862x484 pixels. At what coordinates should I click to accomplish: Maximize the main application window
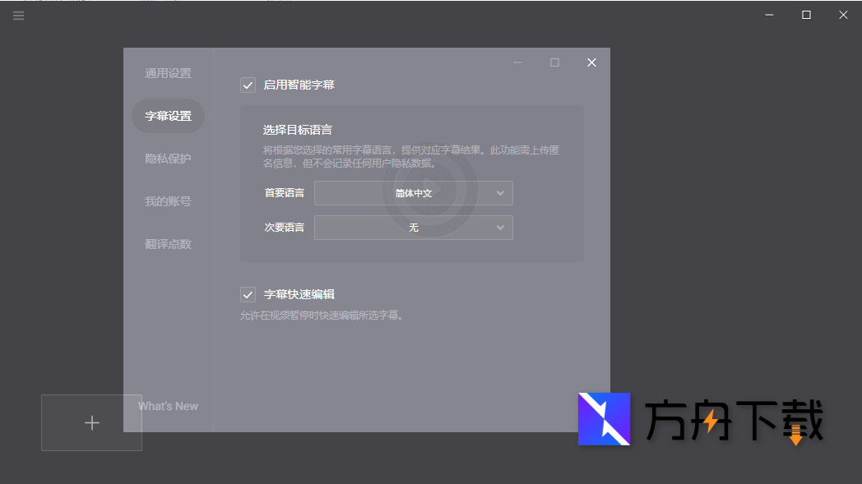(806, 15)
